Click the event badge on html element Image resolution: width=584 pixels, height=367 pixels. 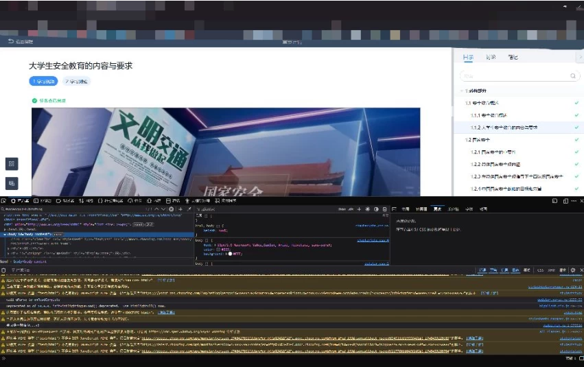coord(138,224)
